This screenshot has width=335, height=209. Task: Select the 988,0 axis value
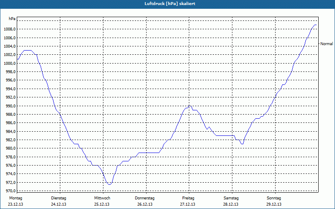10,114
